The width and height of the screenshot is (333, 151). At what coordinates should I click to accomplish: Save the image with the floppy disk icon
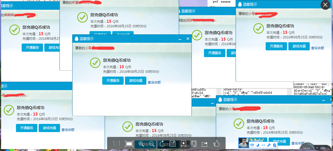point(173,144)
